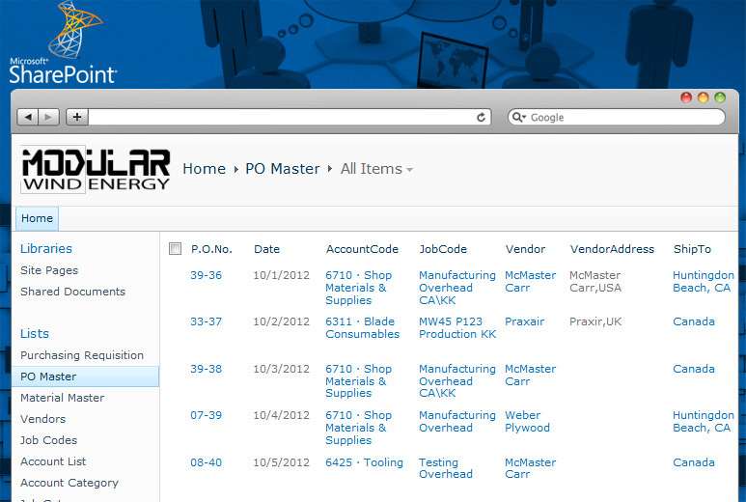Click the reload icon in address bar
The width and height of the screenshot is (746, 502).
(x=481, y=117)
